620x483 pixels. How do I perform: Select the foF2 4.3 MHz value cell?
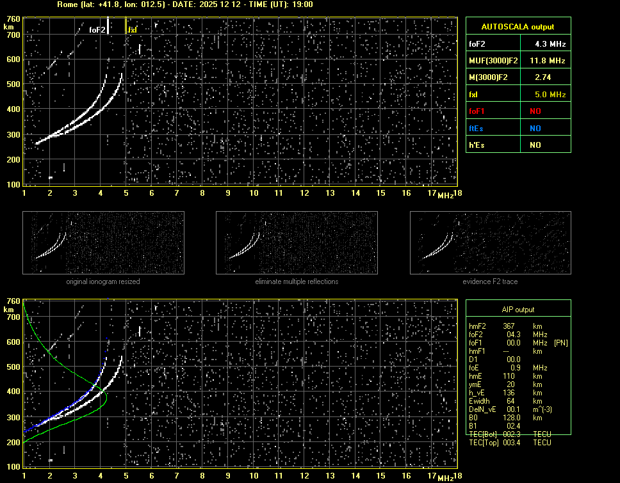coord(550,44)
